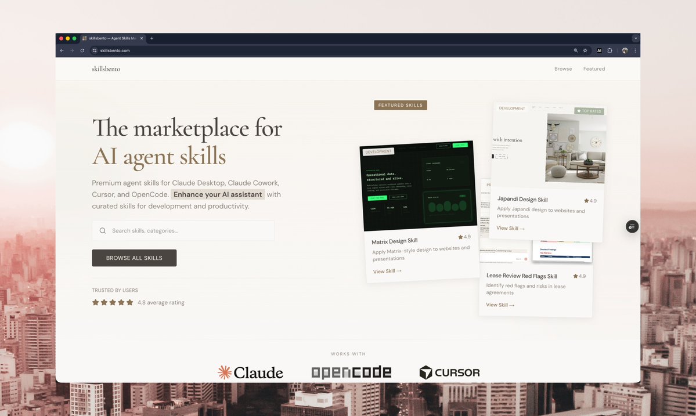Open the browser extensions puzzle icon
696x416 pixels.
610,50
